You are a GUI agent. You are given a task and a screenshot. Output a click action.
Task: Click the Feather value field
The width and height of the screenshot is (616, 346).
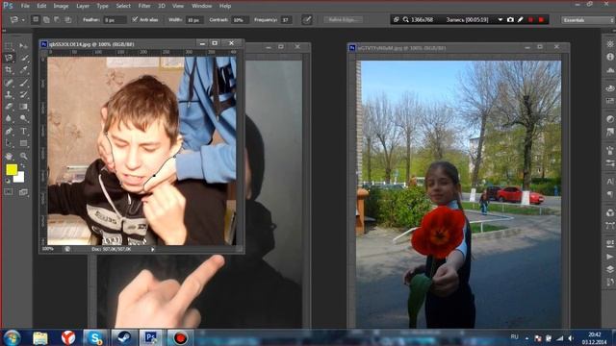pyautogui.click(x=115, y=19)
